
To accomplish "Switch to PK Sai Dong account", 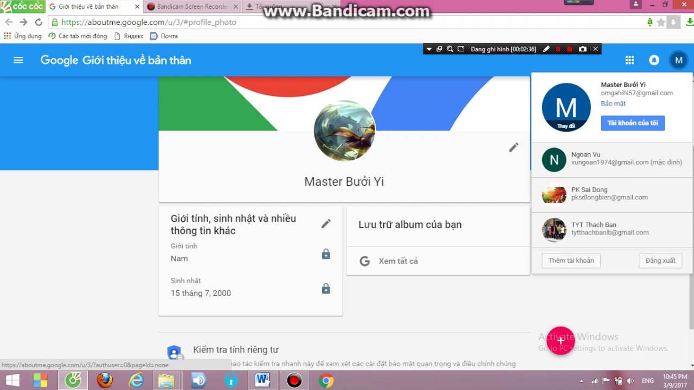I will tap(612, 194).
